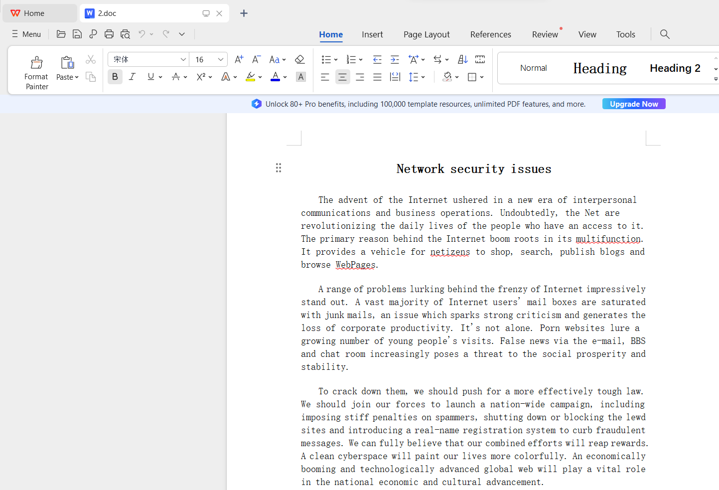Image resolution: width=719 pixels, height=490 pixels.
Task: Switch to the Page Layout tab
Action: pyautogui.click(x=427, y=34)
